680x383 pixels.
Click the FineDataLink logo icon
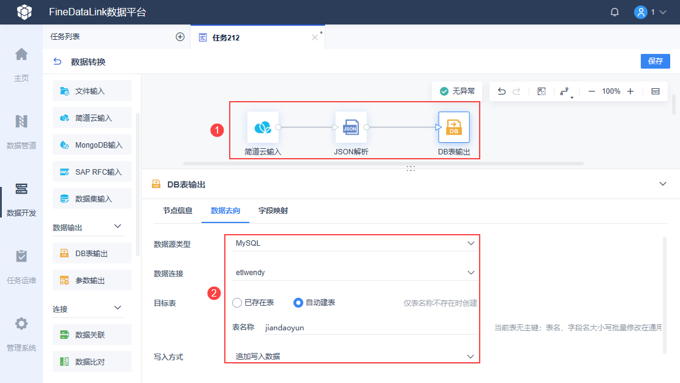[25, 12]
